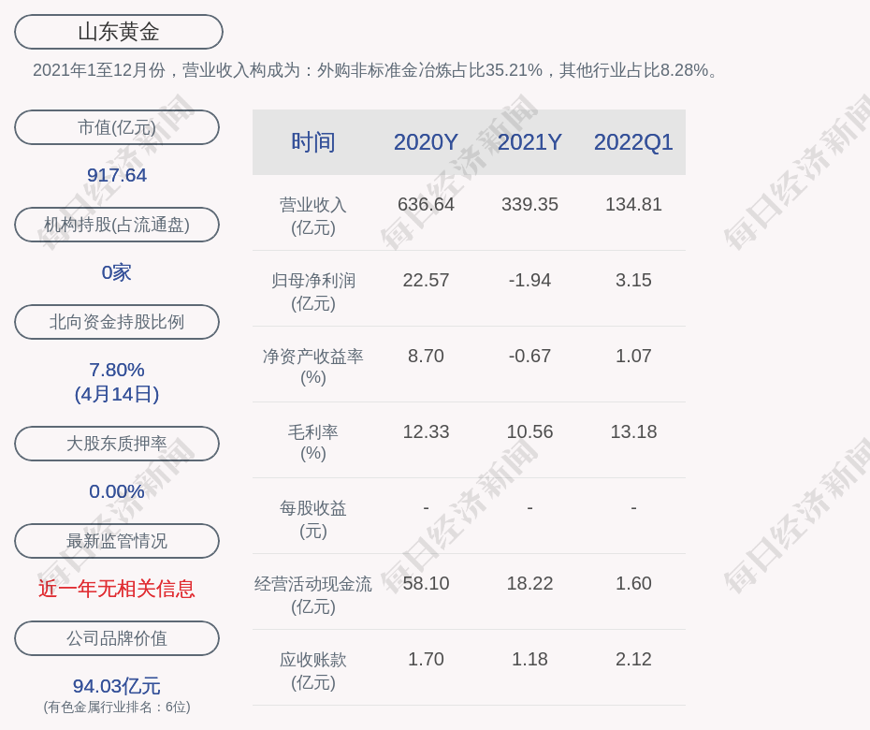The height and width of the screenshot is (730, 870).
Task: Click net profit value -1.94
Action: (x=529, y=281)
